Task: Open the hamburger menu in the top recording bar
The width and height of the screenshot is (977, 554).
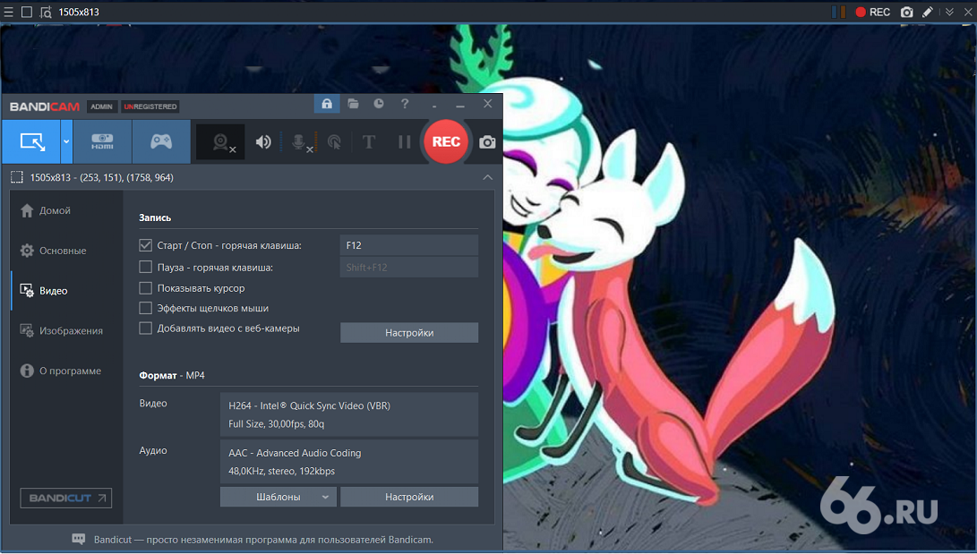Action: [x=9, y=12]
